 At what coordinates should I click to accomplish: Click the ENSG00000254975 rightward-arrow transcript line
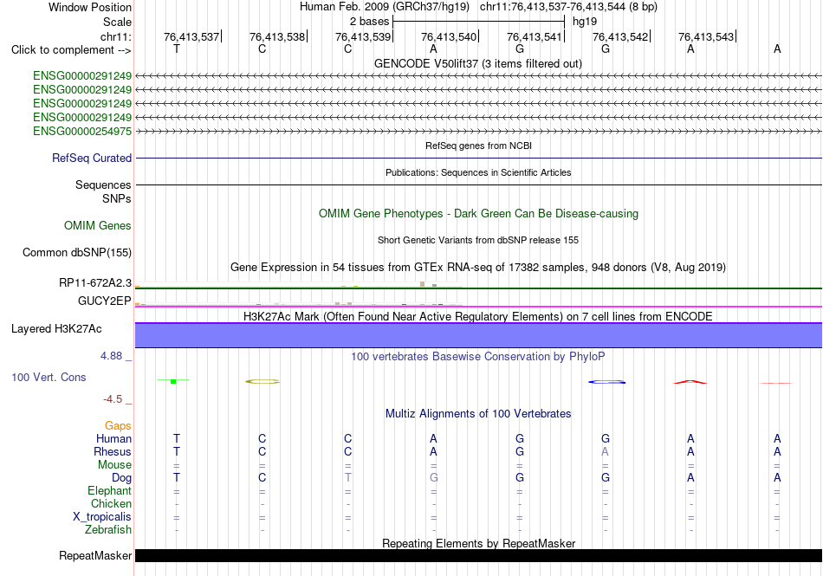(479, 131)
